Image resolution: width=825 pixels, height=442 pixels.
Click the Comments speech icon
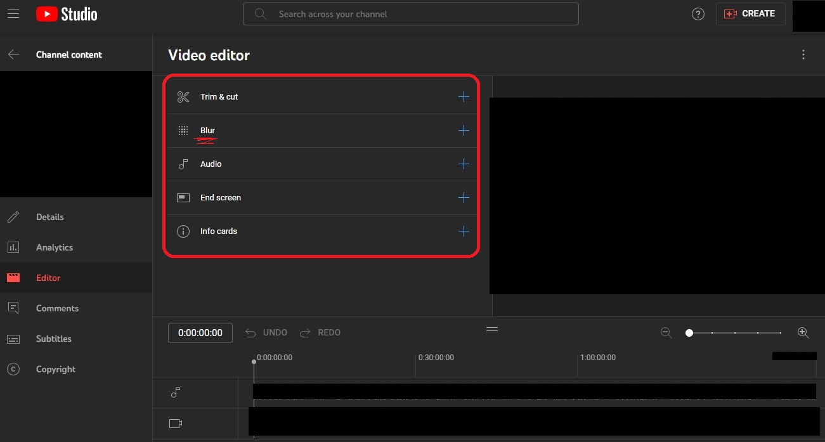[13, 308]
